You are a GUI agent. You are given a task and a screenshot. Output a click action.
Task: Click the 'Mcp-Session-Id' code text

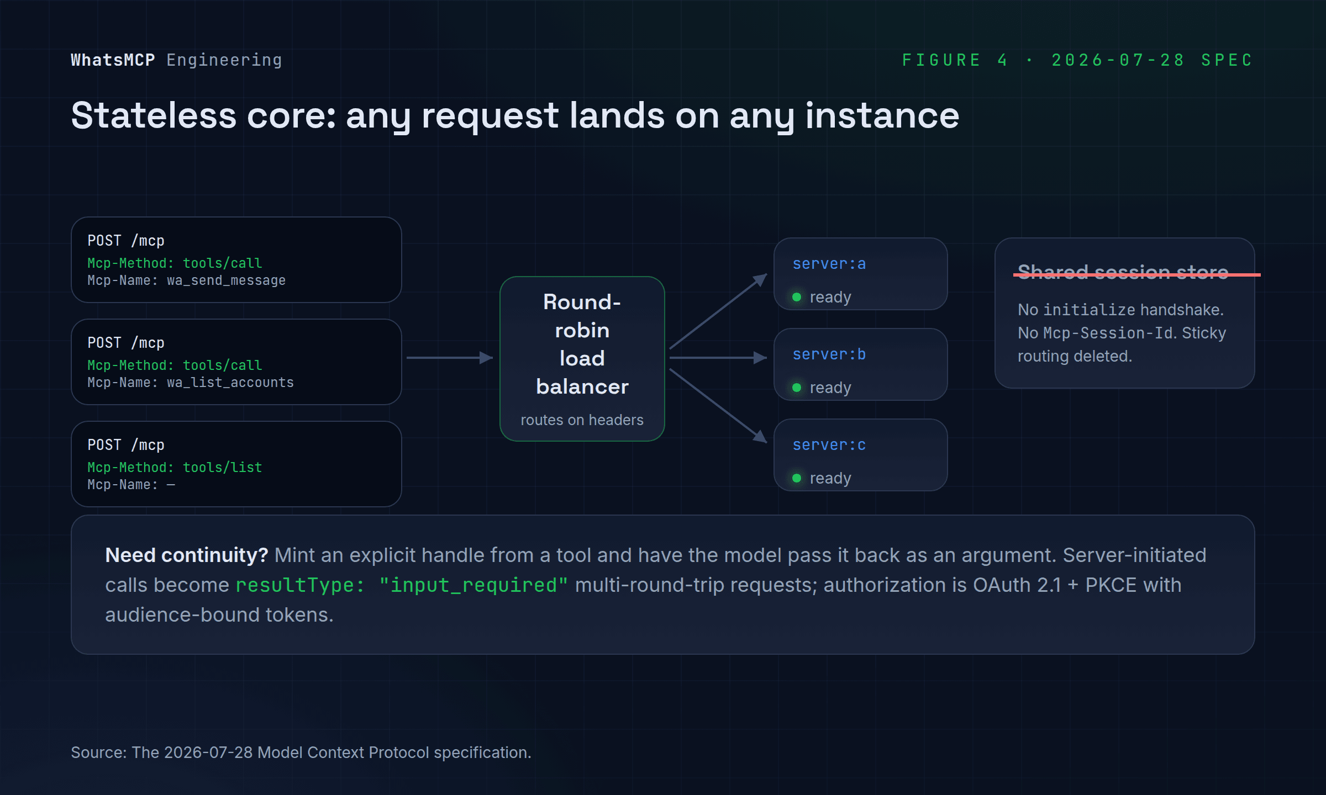[1109, 333]
